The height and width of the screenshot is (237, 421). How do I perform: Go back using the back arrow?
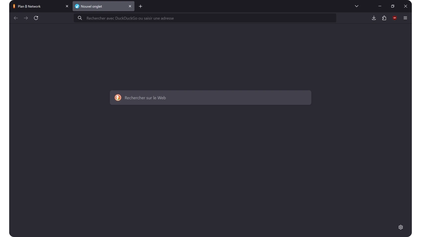(x=16, y=18)
